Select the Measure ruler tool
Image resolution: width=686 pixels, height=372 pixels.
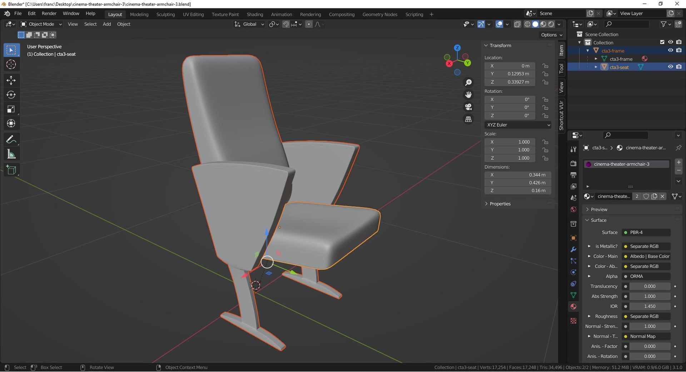point(11,154)
